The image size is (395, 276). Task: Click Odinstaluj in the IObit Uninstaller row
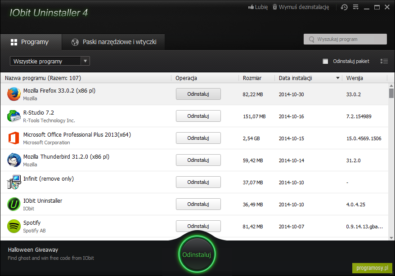click(198, 204)
